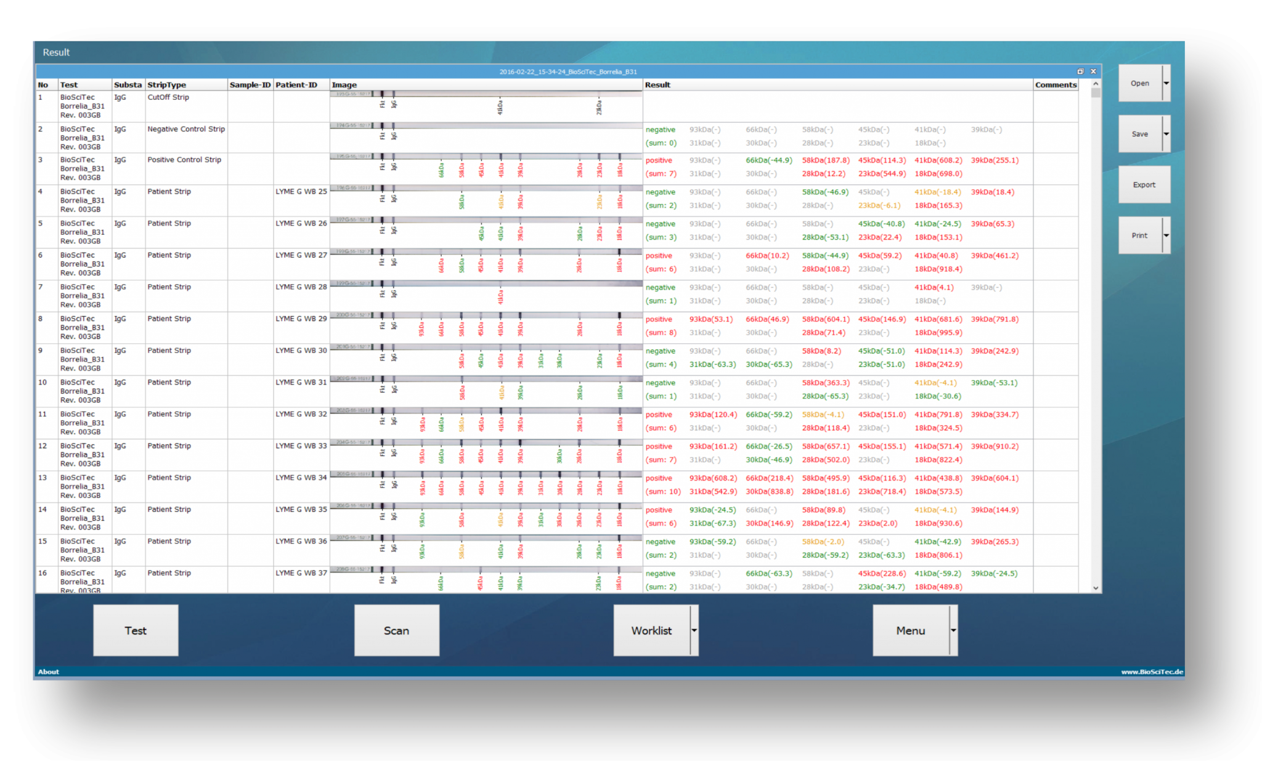The image size is (1262, 761).
Task: Expand the Open button dropdown arrow
Action: tap(1166, 83)
